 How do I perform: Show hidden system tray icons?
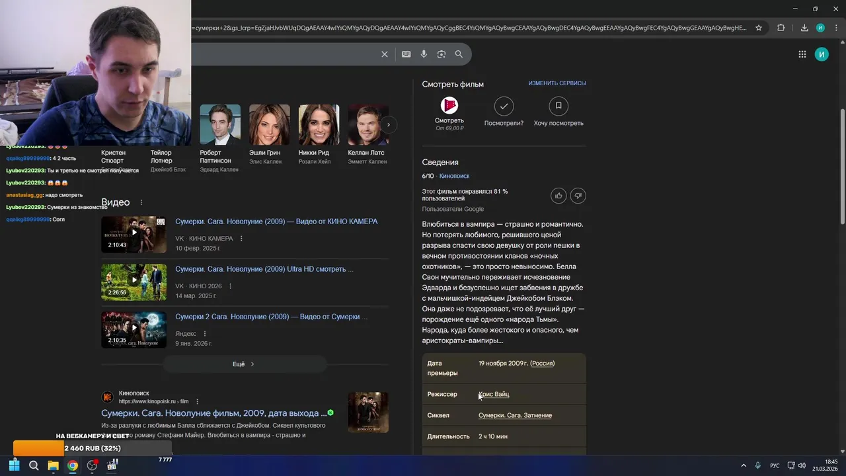tap(744, 465)
